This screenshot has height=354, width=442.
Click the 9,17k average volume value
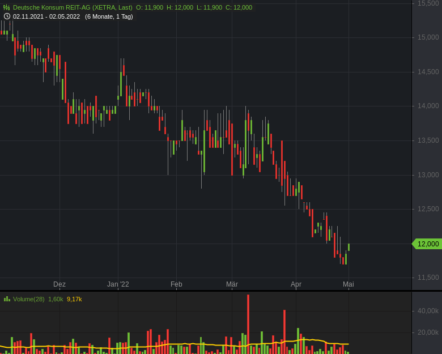(x=74, y=299)
